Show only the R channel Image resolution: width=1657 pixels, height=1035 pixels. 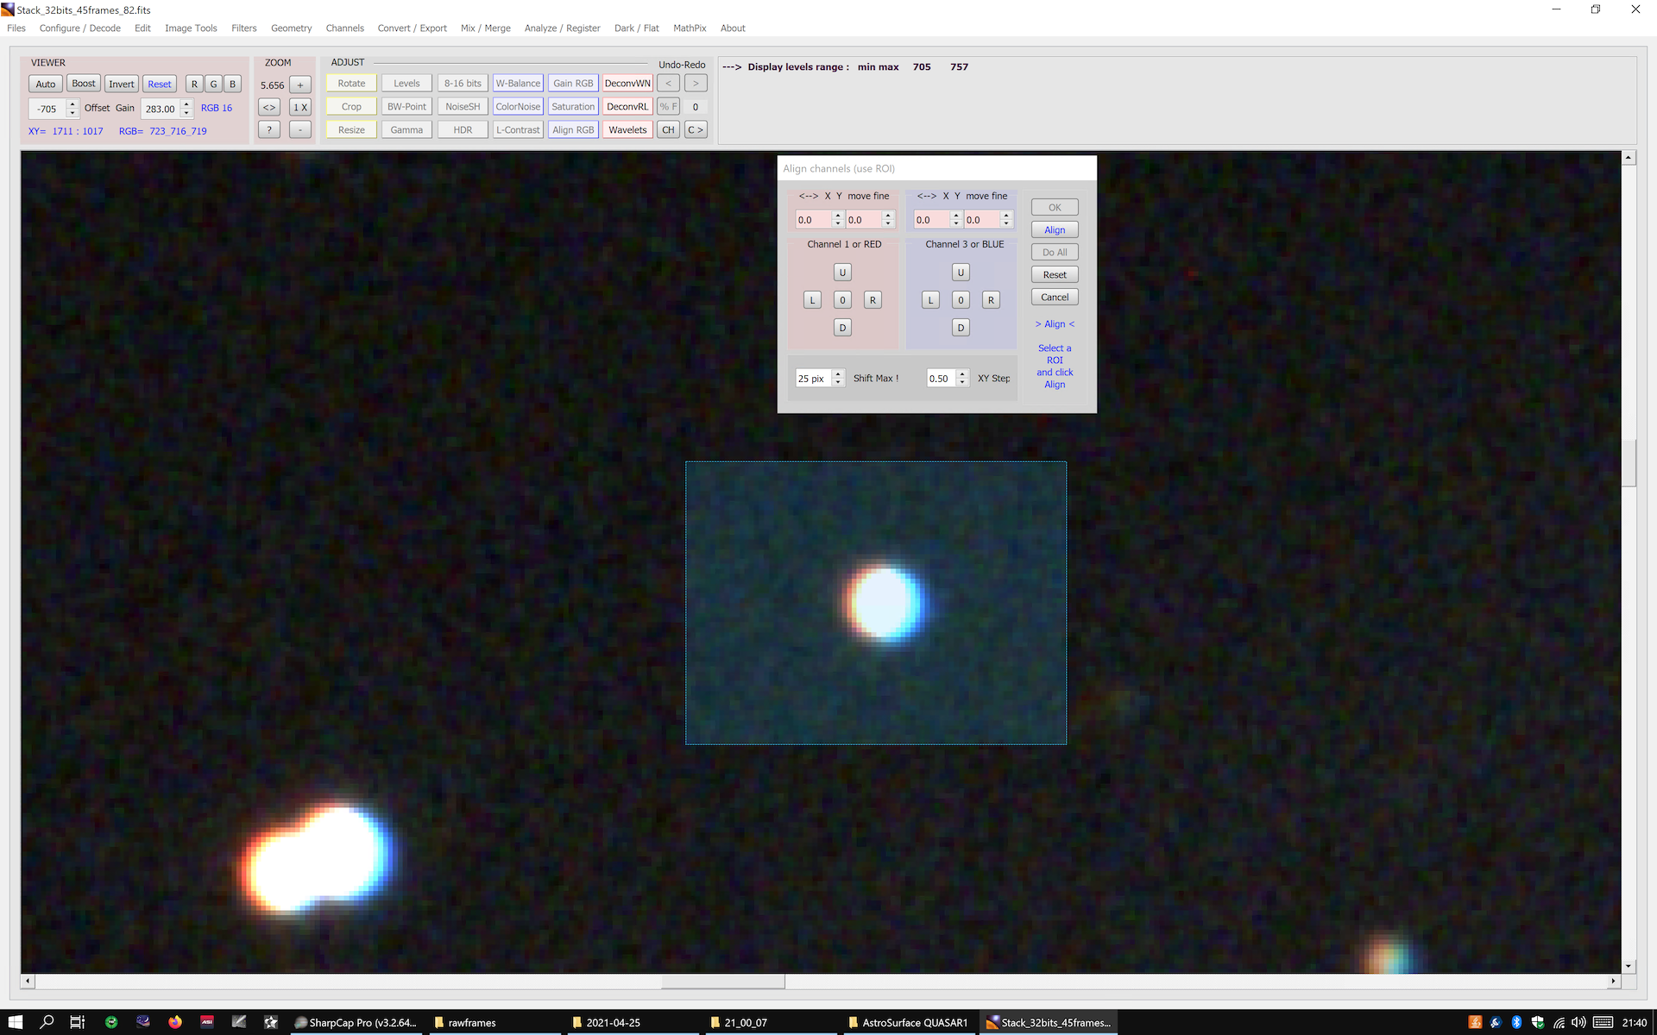(x=194, y=84)
